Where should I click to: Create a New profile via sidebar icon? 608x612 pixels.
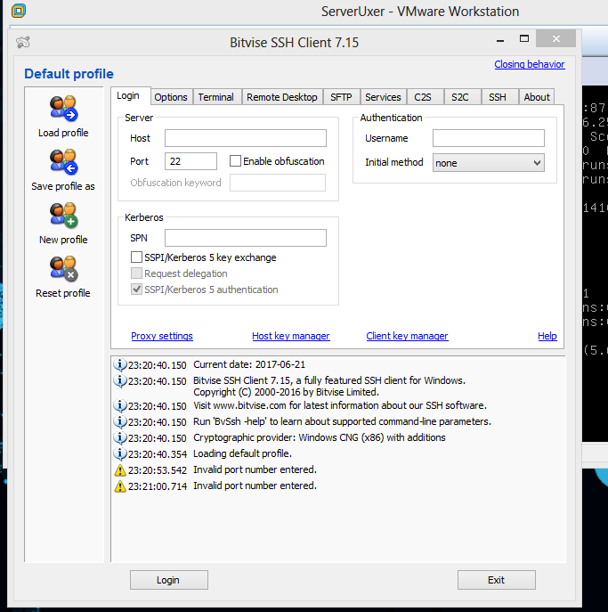[63, 215]
